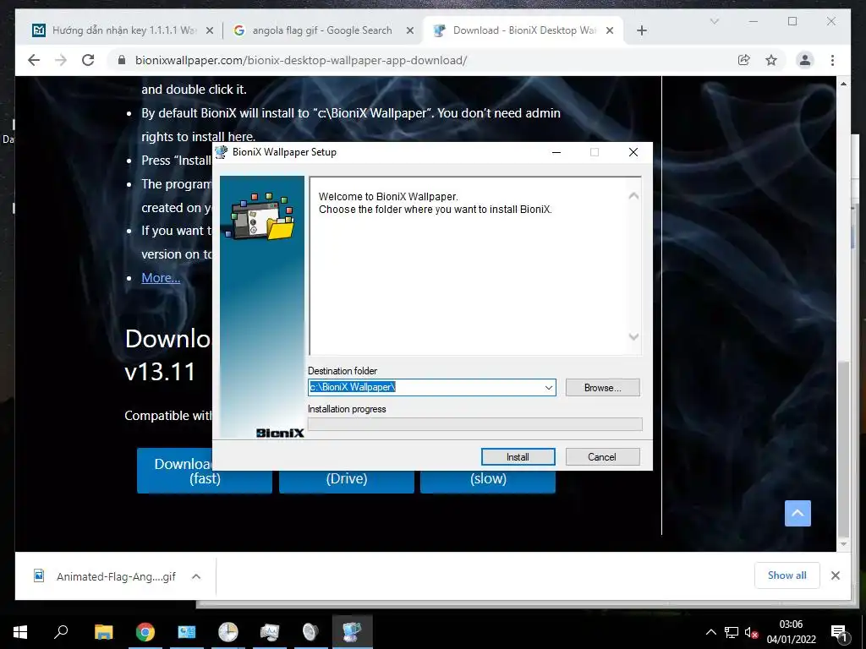Open Chrome from taskbar
The image size is (866, 649).
tap(145, 632)
